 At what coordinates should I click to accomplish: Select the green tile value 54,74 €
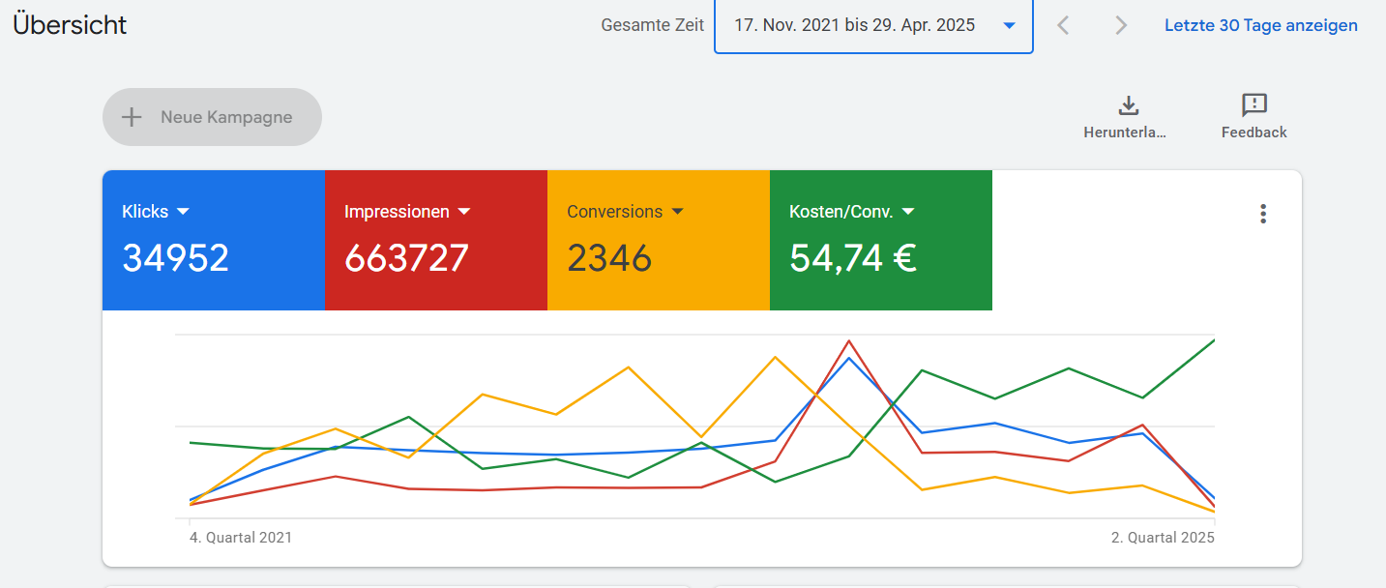[852, 258]
